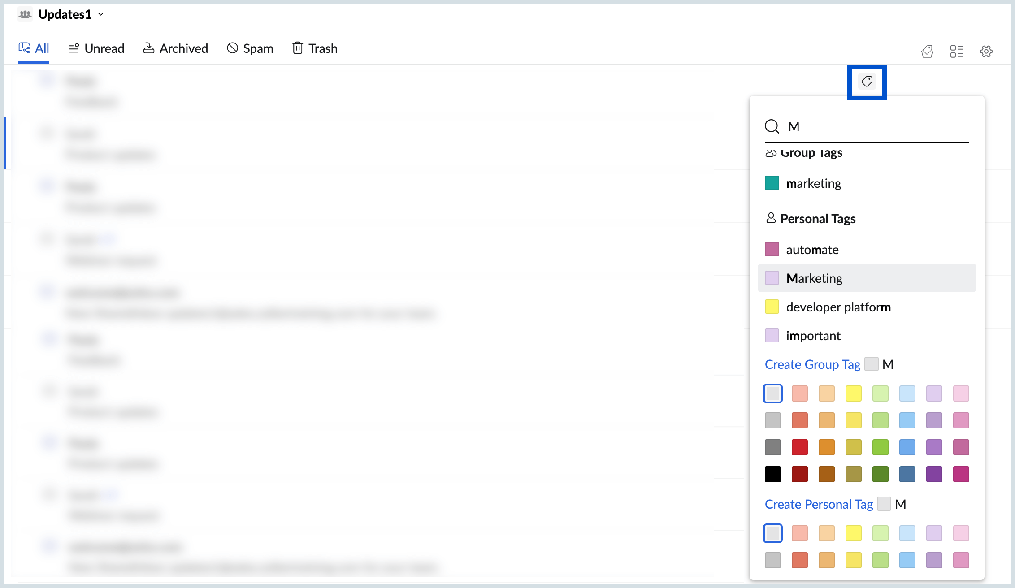
Task: Switch to the All tab
Action: coord(34,48)
